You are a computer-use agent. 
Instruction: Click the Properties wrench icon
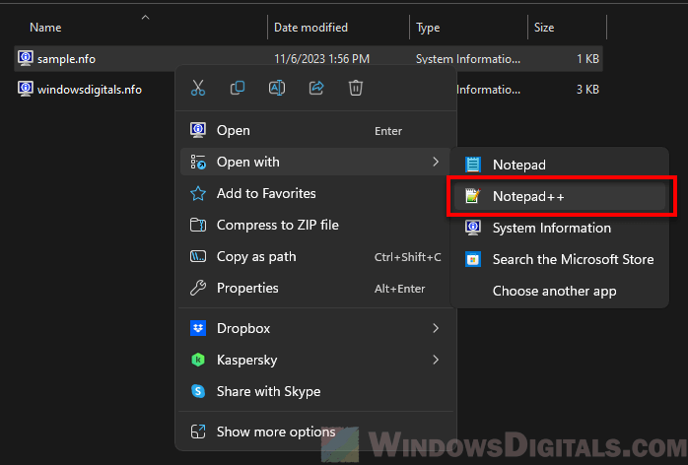pos(198,288)
